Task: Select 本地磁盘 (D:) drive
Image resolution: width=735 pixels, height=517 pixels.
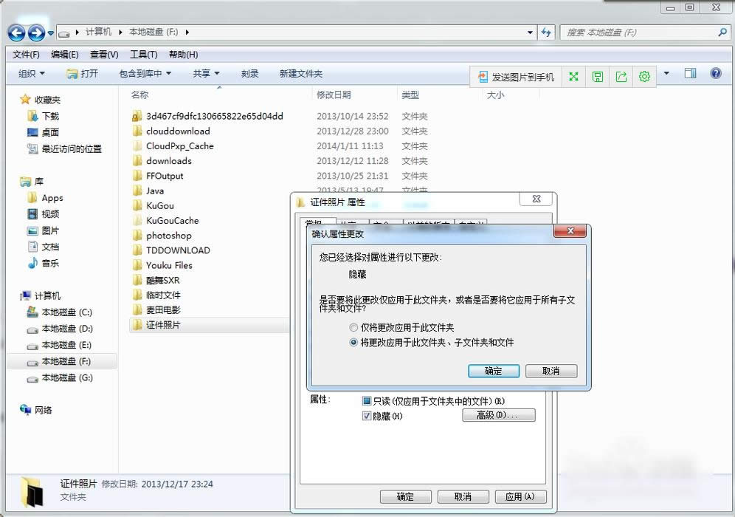Action: coord(60,329)
